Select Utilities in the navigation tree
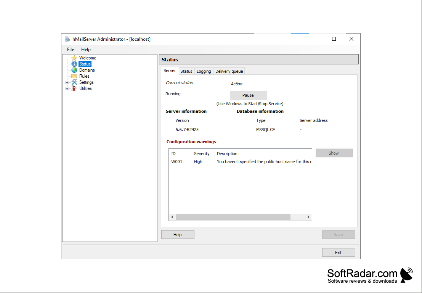422x293 pixels. point(85,88)
